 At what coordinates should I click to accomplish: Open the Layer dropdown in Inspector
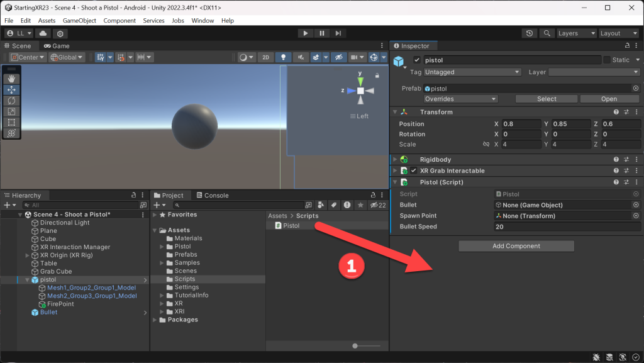click(594, 72)
